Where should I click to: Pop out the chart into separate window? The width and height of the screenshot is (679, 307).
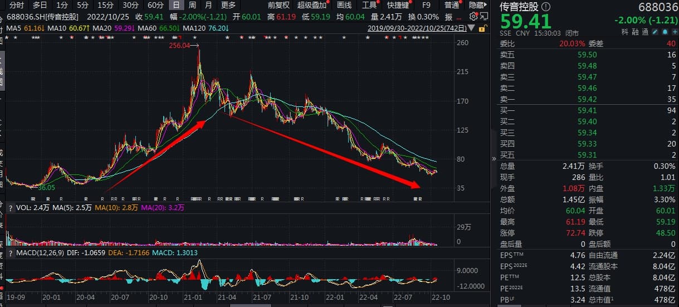(483, 16)
